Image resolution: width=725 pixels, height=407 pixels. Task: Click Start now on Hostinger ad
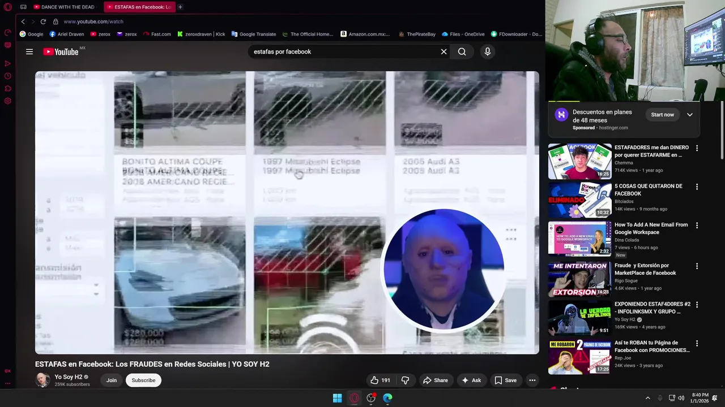662,115
